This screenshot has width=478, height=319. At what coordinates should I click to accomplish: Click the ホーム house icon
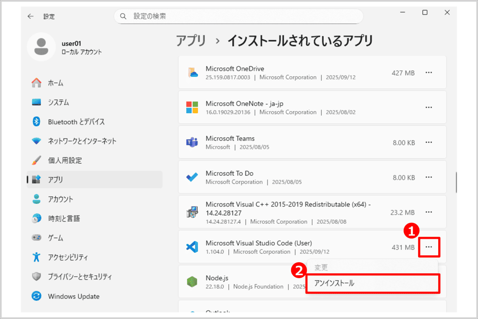point(36,83)
